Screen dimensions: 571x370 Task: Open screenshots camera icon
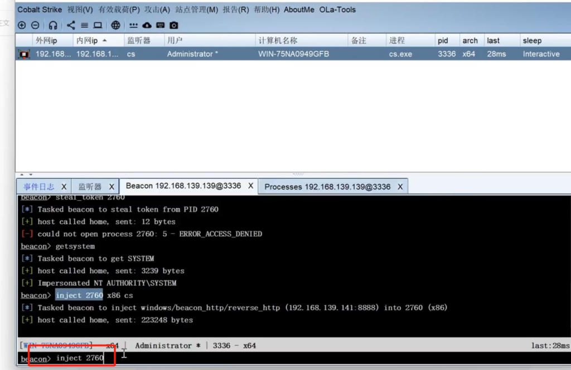coord(174,25)
